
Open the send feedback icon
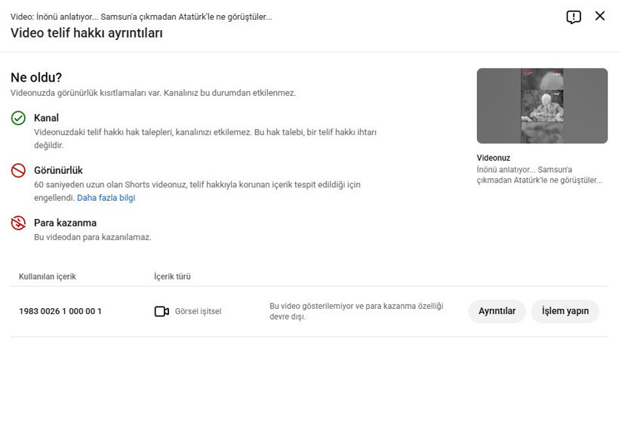point(574,17)
